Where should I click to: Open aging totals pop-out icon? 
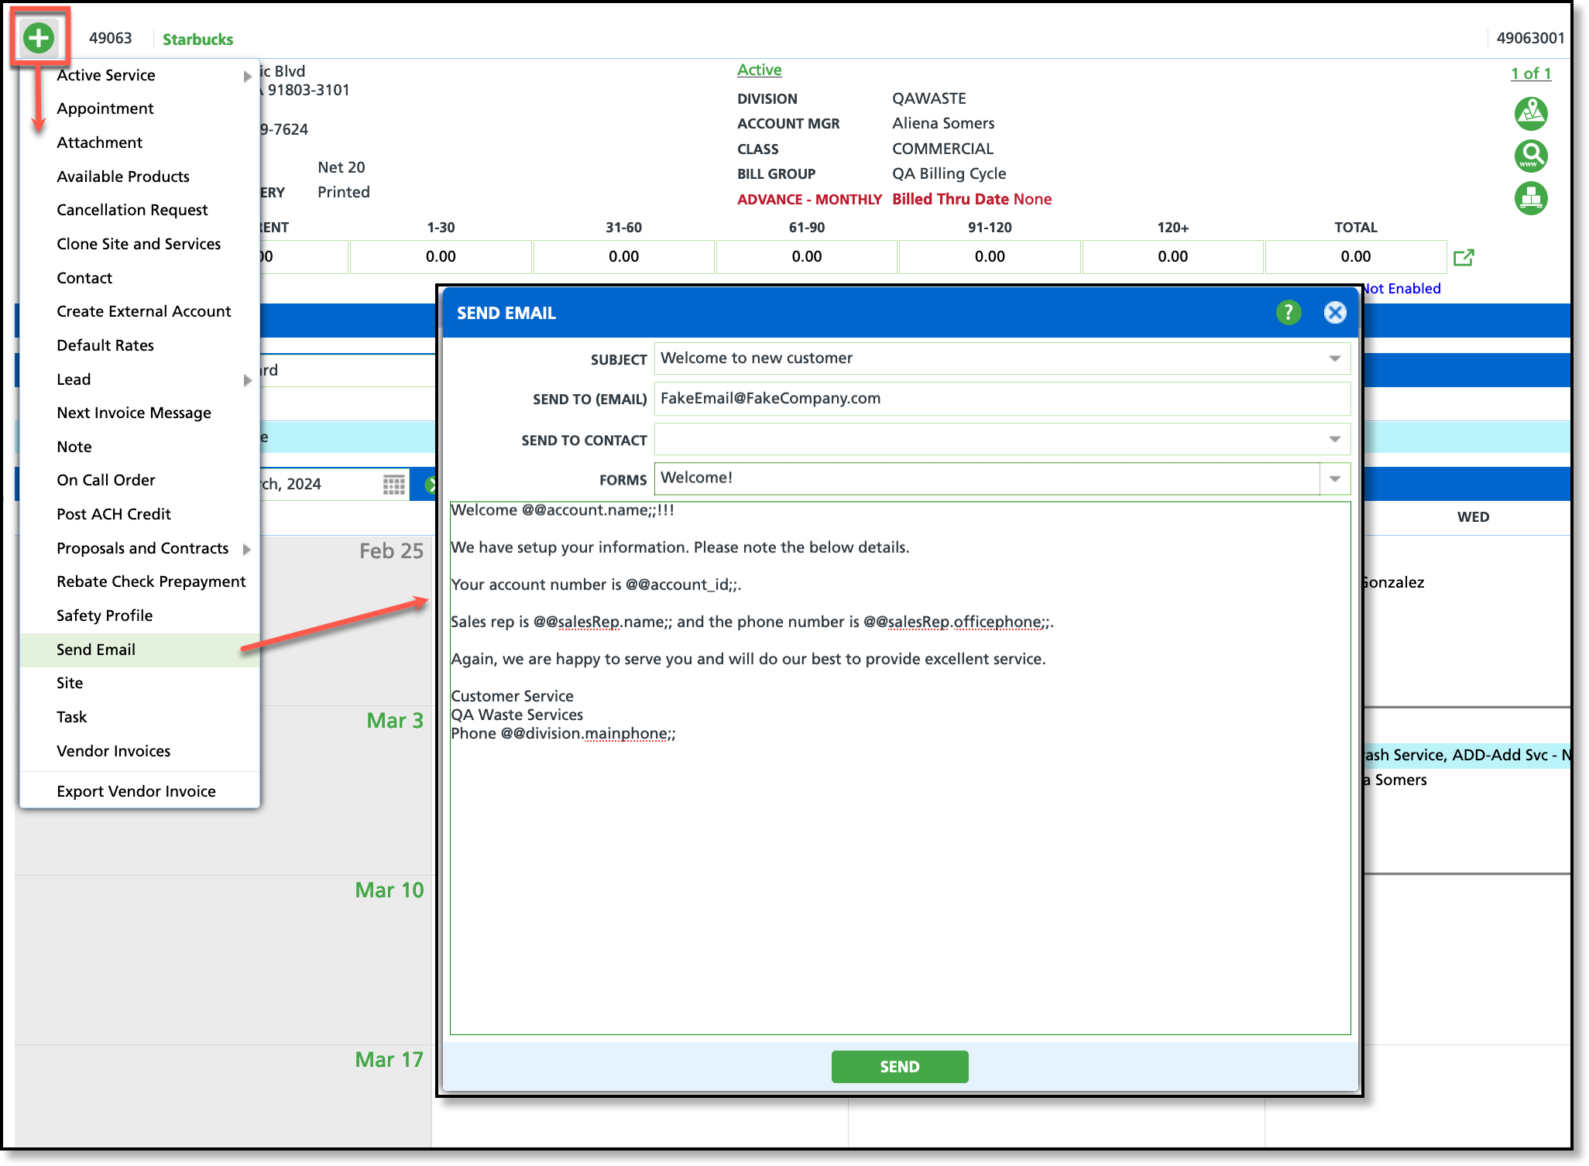(1464, 257)
